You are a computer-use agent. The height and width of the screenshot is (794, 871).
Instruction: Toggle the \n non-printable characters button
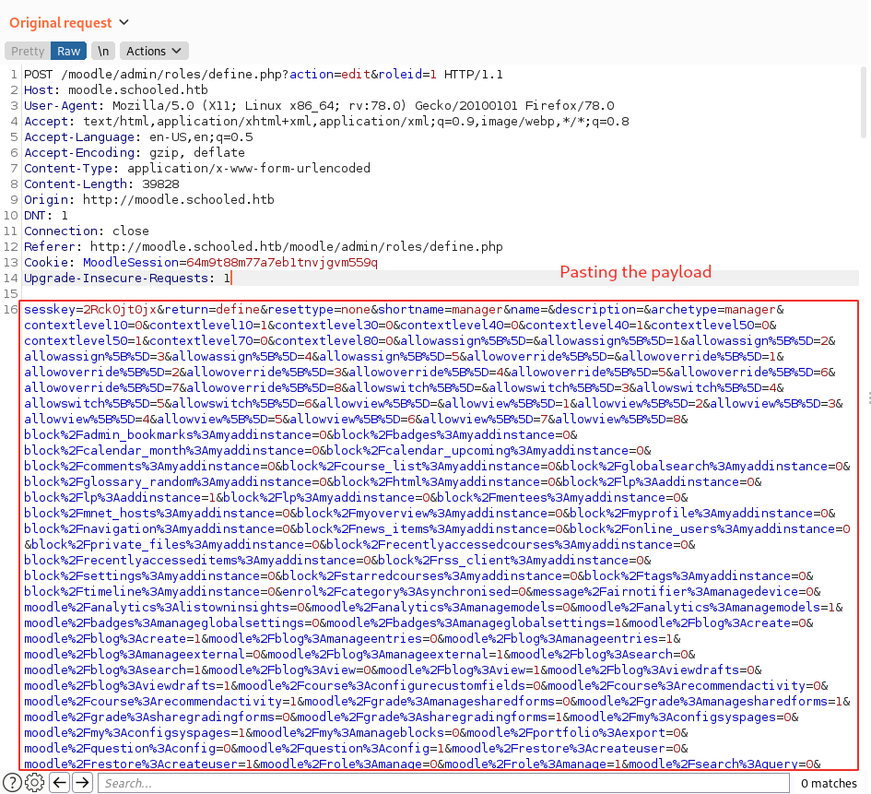click(x=103, y=51)
